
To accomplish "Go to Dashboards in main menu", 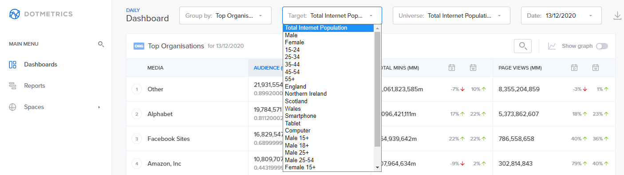I will click(x=41, y=64).
